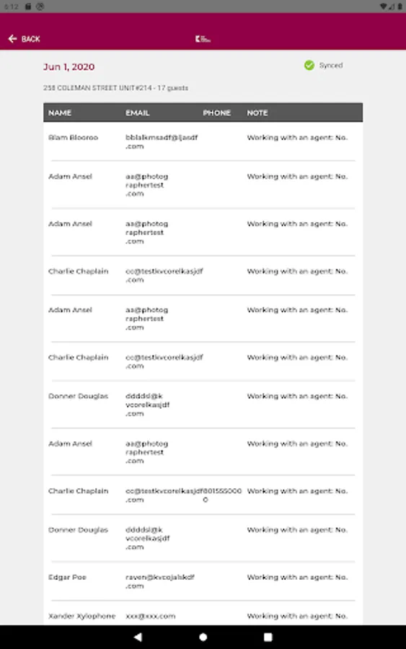Screen dimensions: 406x649
Task: Tap the 258 Coleman Street address line
Action: [x=115, y=88]
